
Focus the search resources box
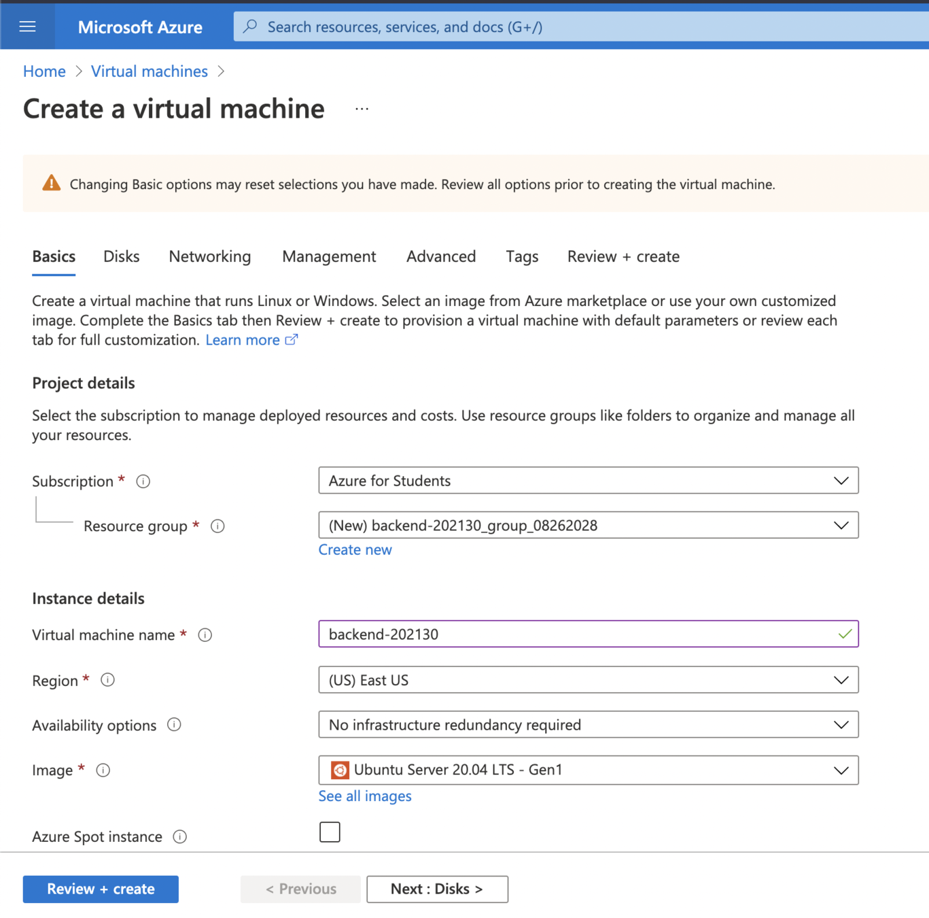coord(581,27)
